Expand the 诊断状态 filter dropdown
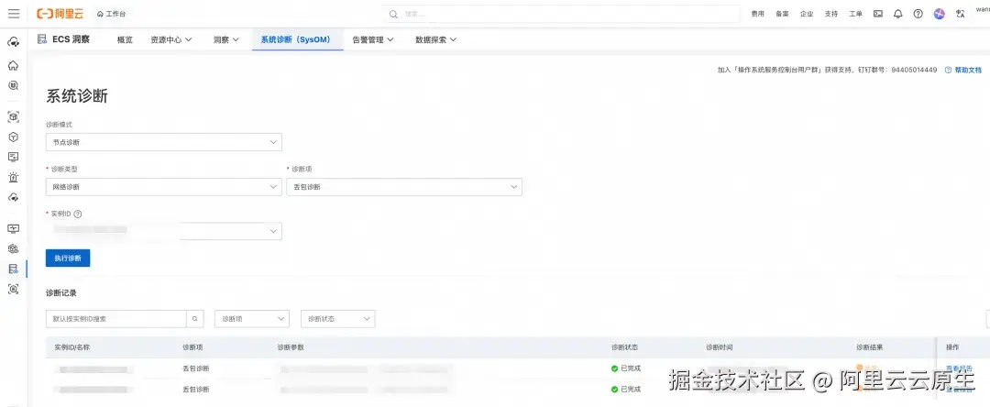The image size is (990, 407). point(337,319)
